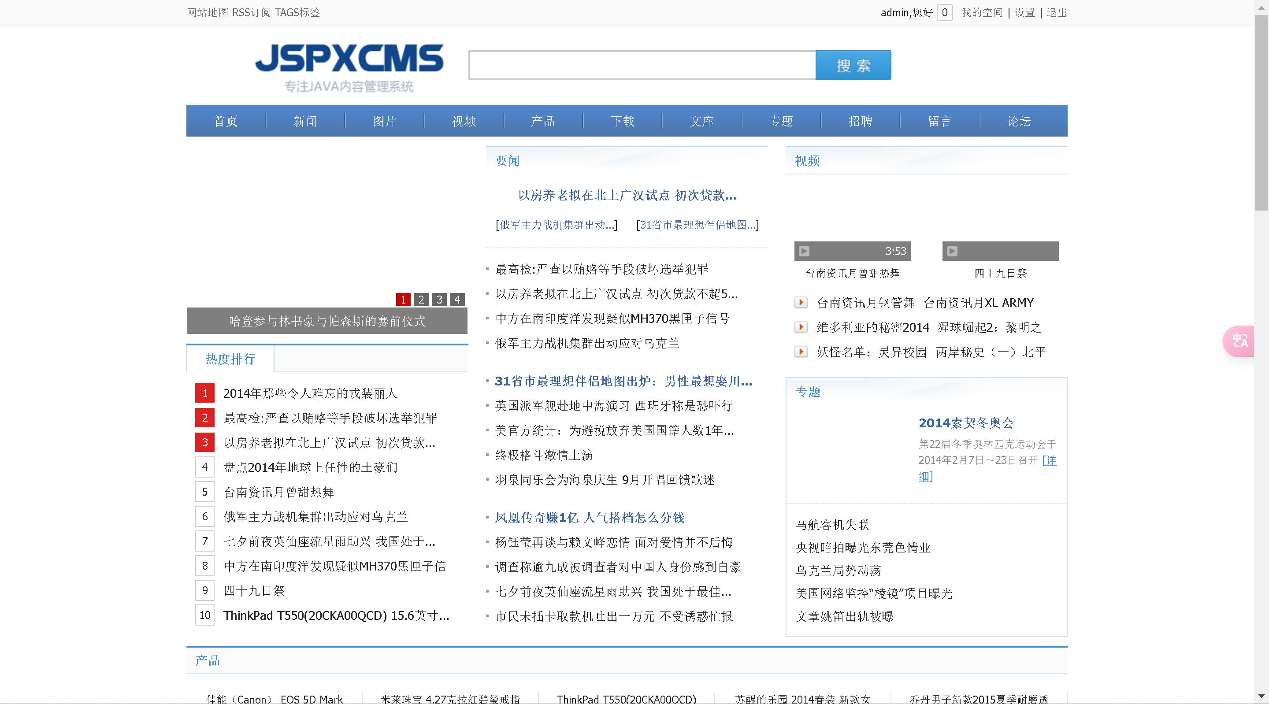Click the 退出 logout link

click(1056, 13)
